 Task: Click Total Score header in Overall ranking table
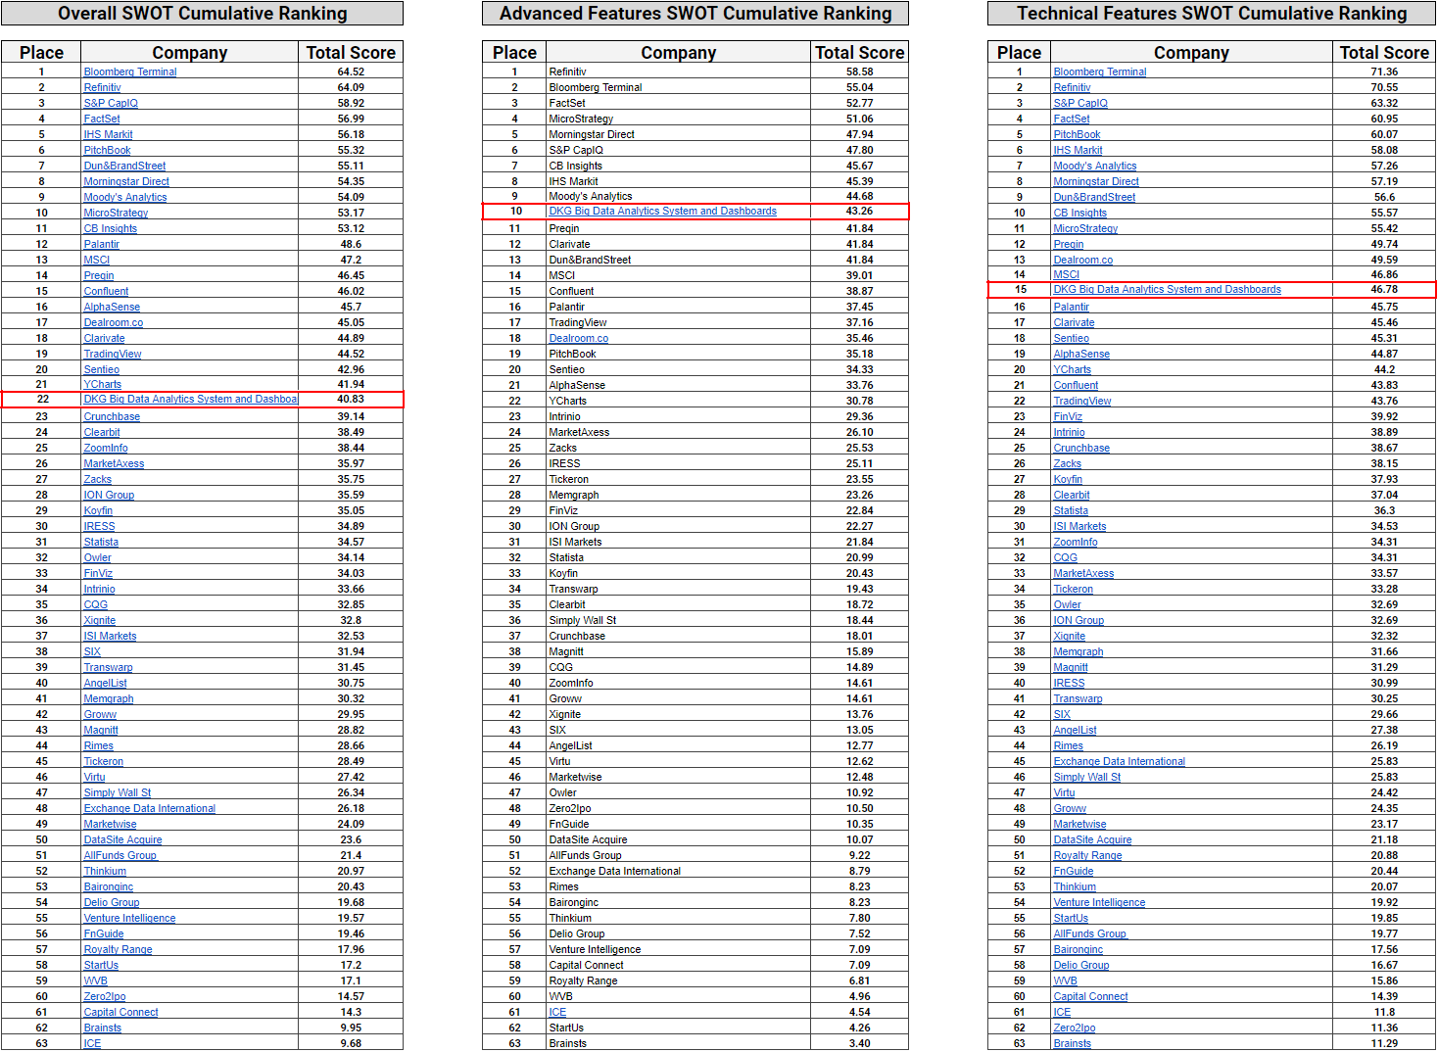[x=351, y=53]
